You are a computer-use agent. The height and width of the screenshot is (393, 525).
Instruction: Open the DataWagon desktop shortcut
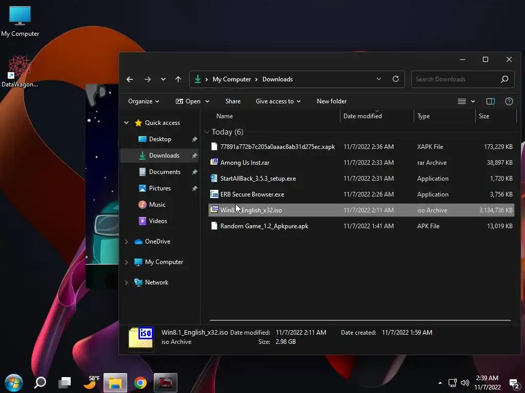[x=19, y=71]
